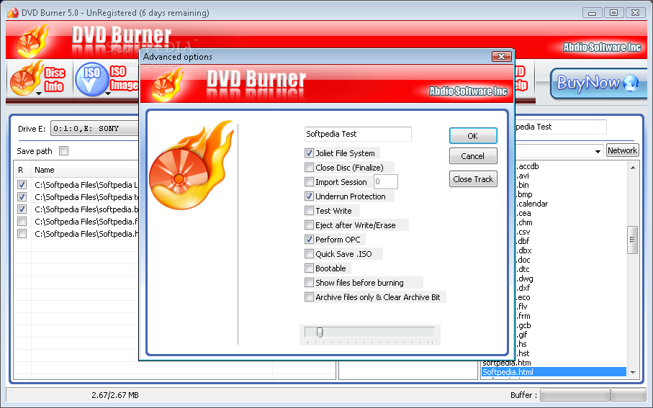Click the BuyNow banner button
The width and height of the screenshot is (653, 408).
598,83
